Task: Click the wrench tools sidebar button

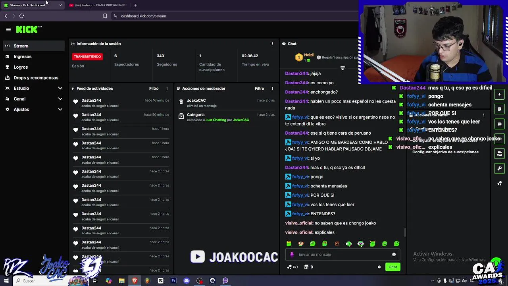Action: pyautogui.click(x=499, y=168)
